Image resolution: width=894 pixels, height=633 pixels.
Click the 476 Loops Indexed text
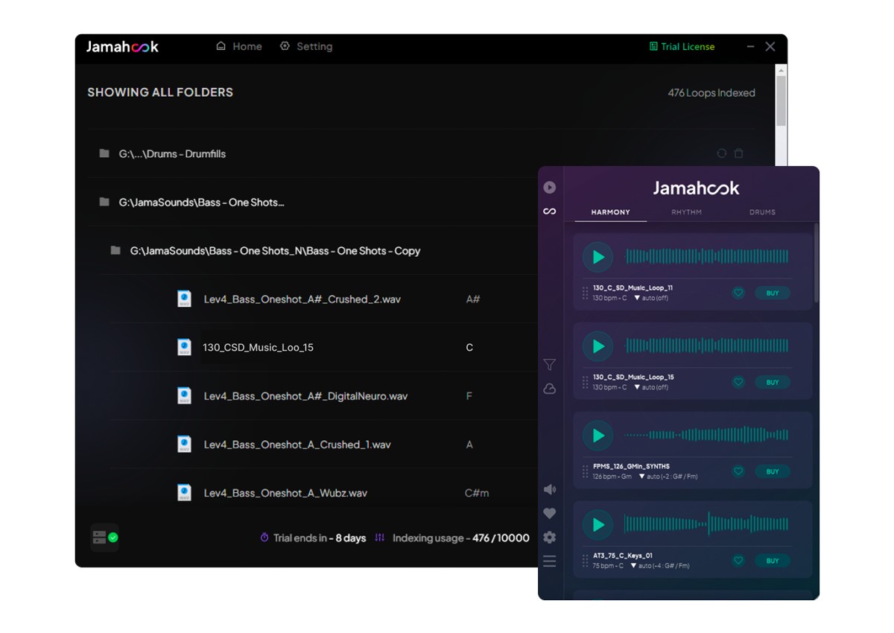point(711,93)
